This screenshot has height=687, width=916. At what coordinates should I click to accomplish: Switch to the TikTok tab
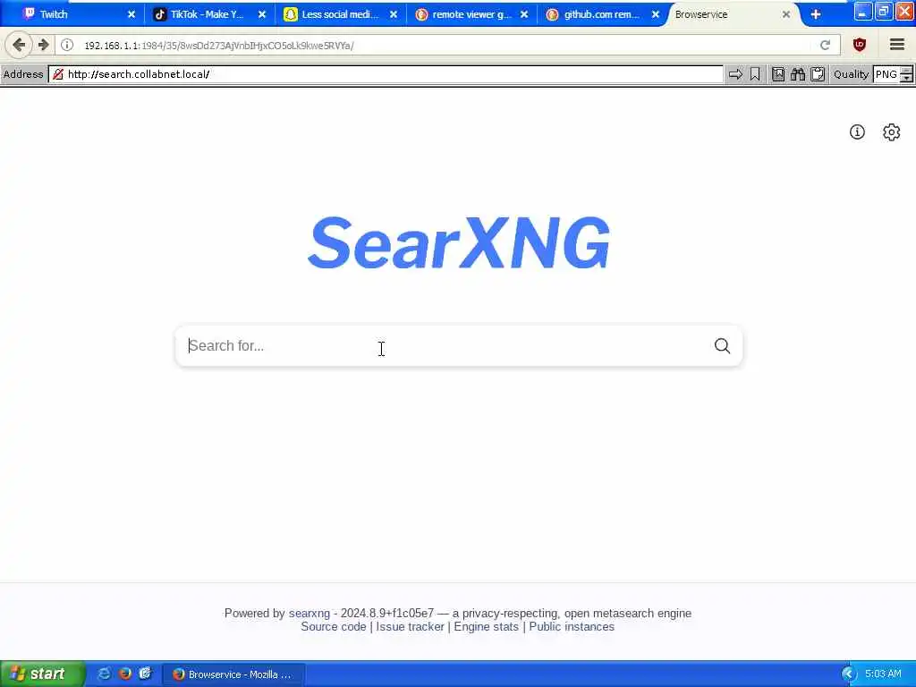click(x=205, y=14)
